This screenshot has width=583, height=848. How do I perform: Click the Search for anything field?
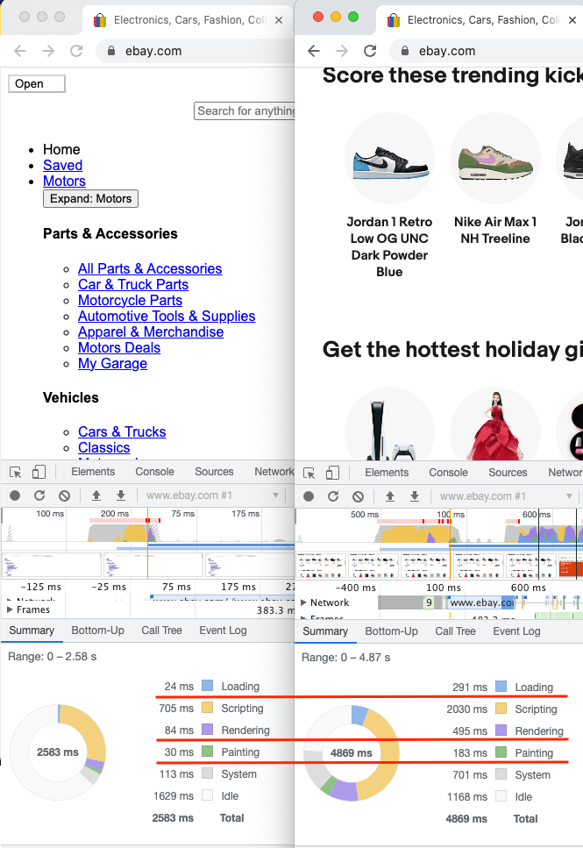pyautogui.click(x=245, y=110)
